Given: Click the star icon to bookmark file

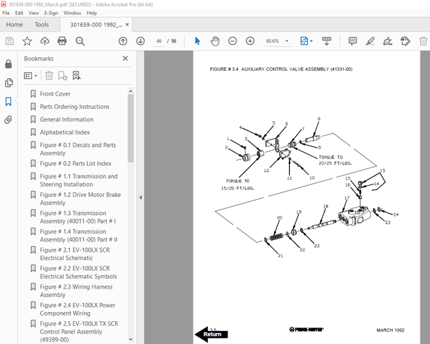Looking at the screenshot, I should [27, 42].
